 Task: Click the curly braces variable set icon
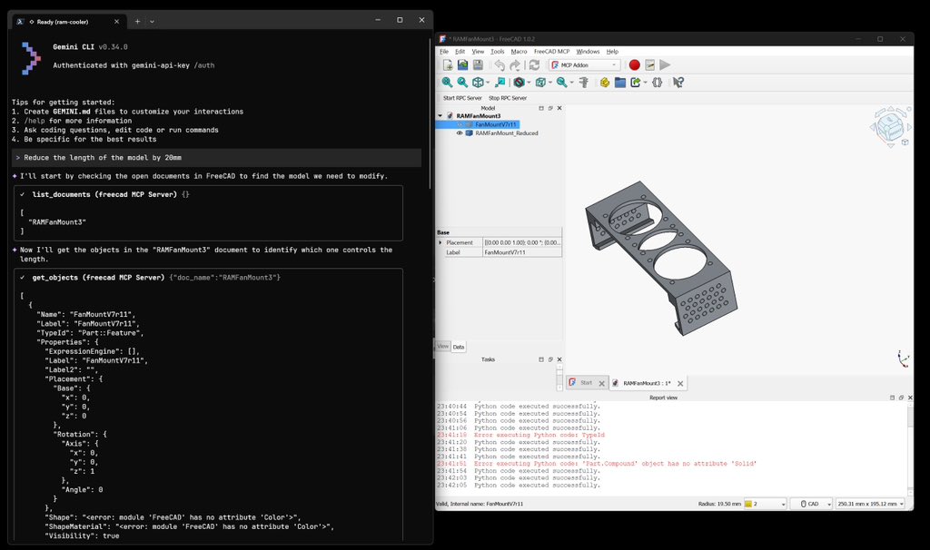pyautogui.click(x=658, y=83)
